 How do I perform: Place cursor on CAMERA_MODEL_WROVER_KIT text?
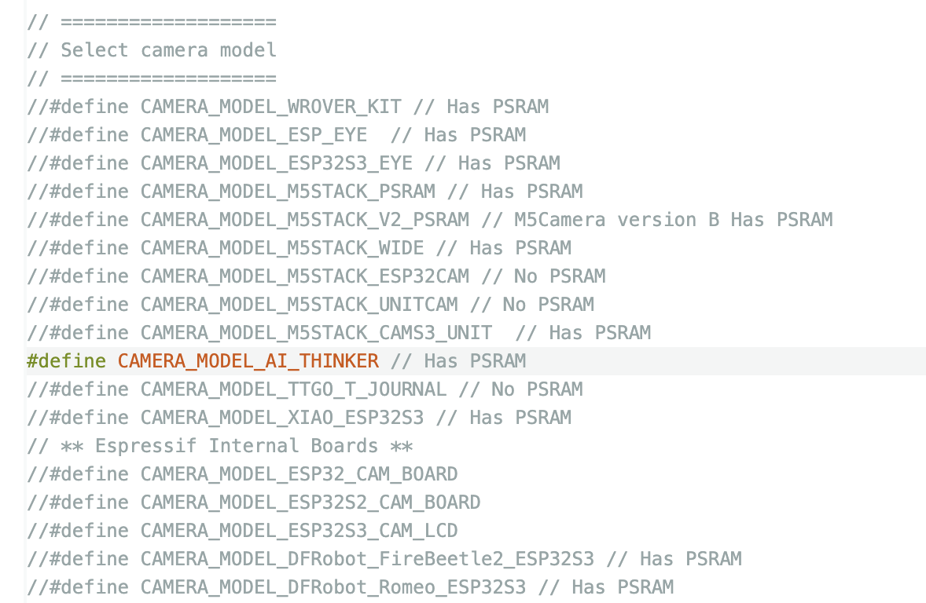(270, 107)
